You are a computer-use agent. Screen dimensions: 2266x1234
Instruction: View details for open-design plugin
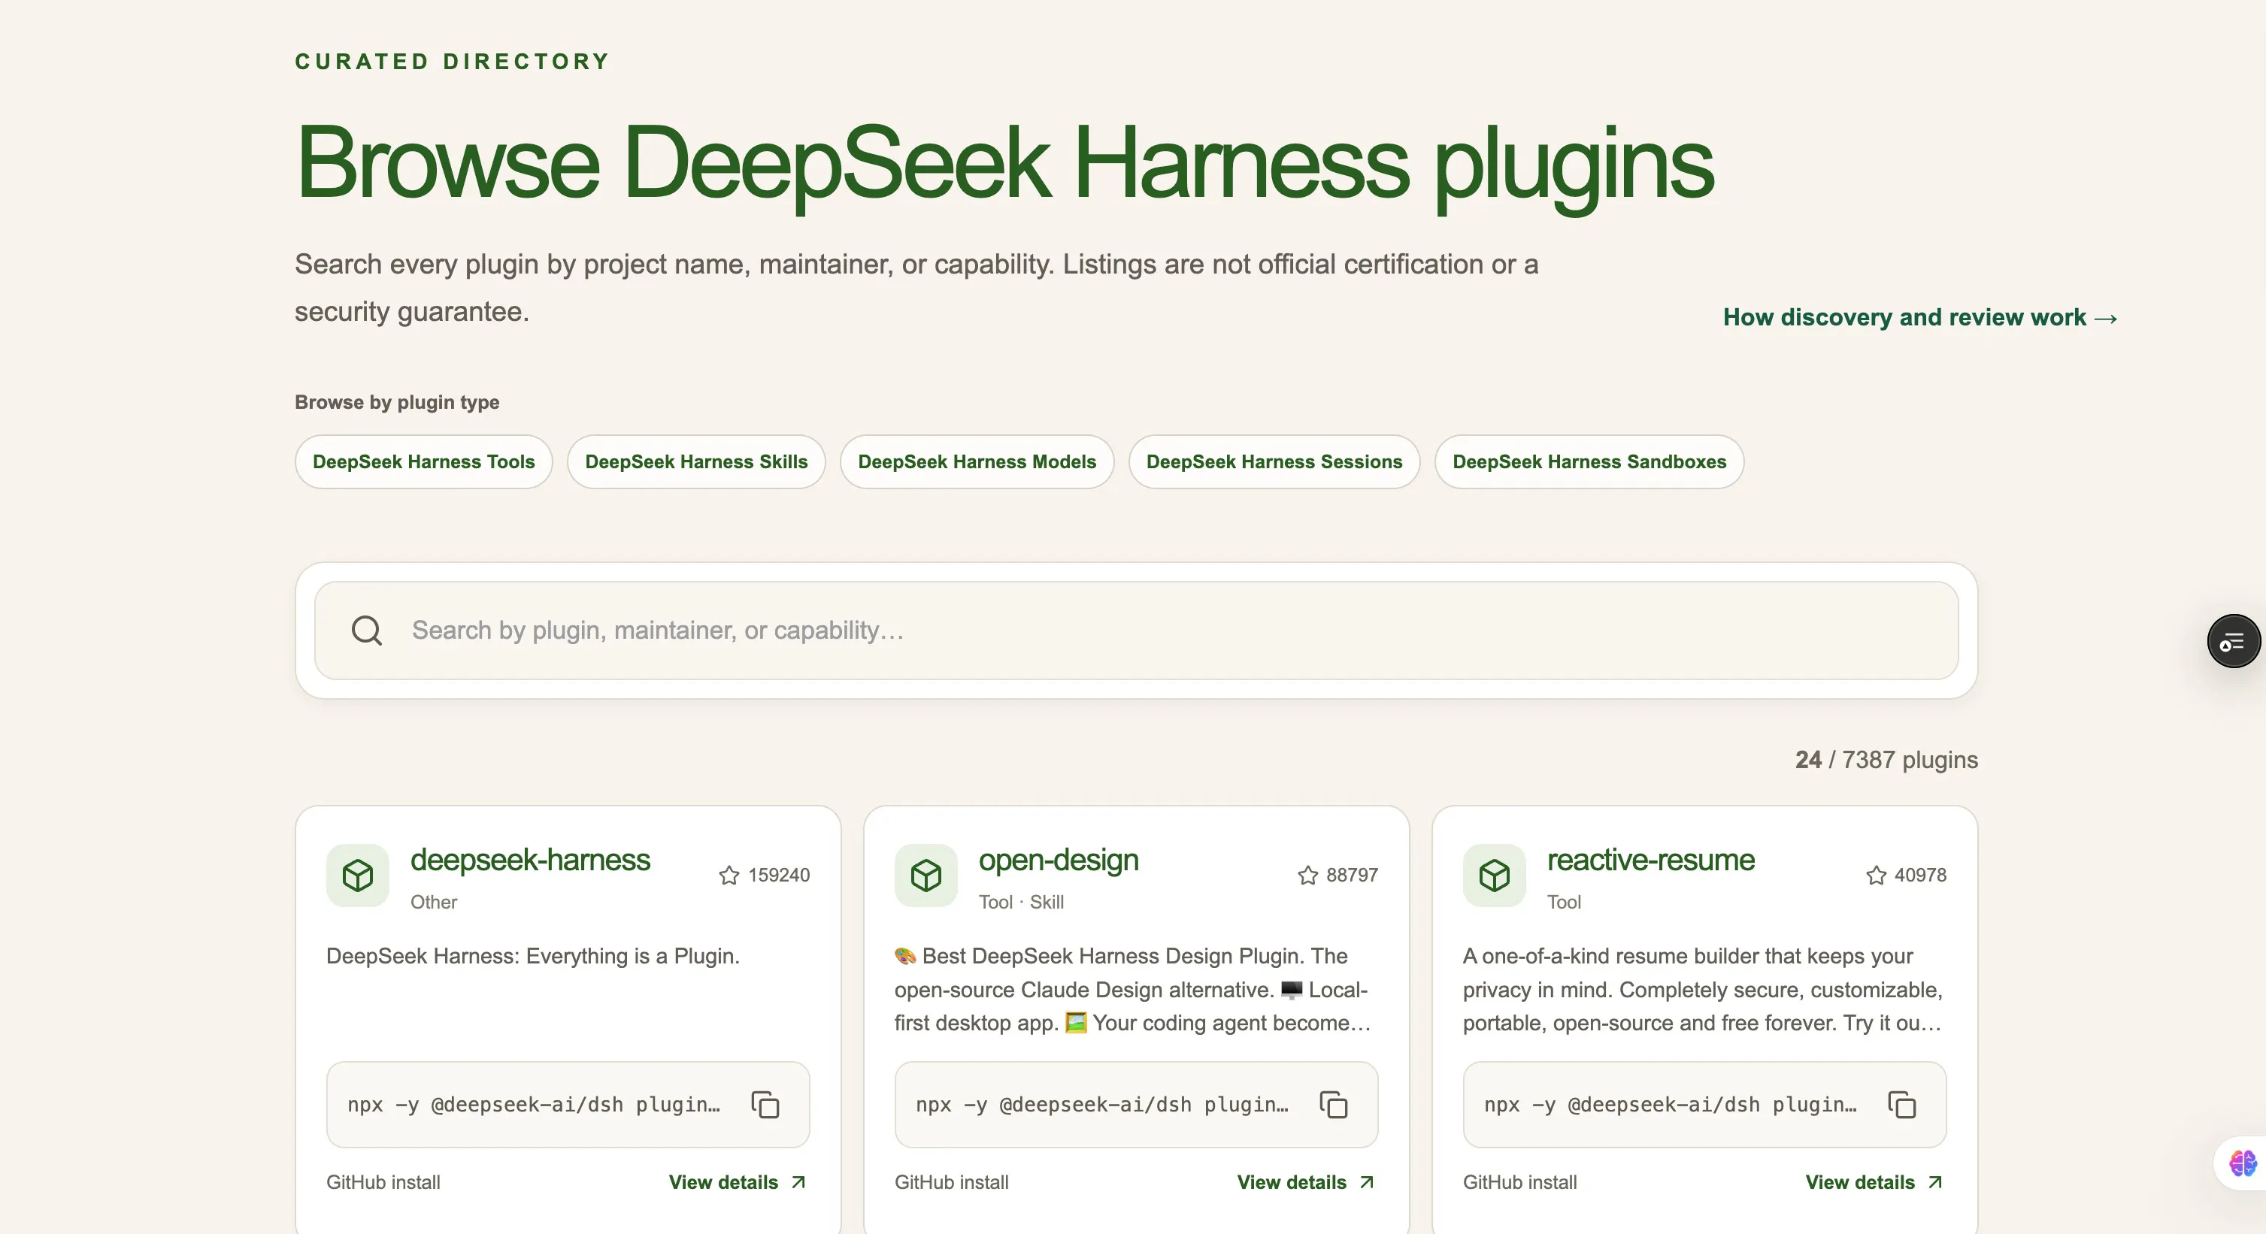[x=1305, y=1182]
